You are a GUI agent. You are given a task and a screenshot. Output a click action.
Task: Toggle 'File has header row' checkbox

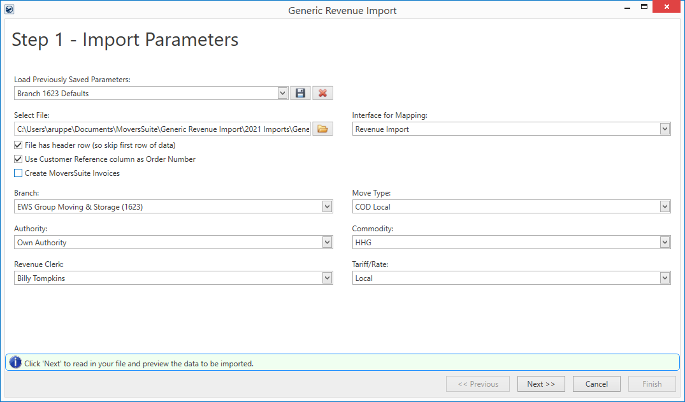(x=18, y=145)
